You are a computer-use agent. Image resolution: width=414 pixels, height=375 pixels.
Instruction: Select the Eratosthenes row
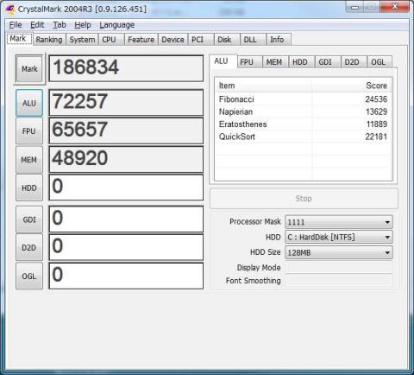(x=304, y=124)
